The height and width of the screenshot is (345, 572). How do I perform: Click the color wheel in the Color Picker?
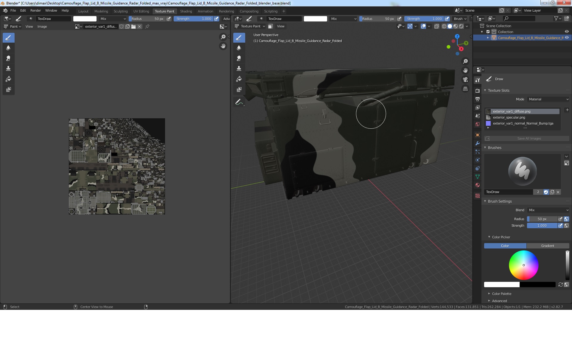tap(523, 265)
